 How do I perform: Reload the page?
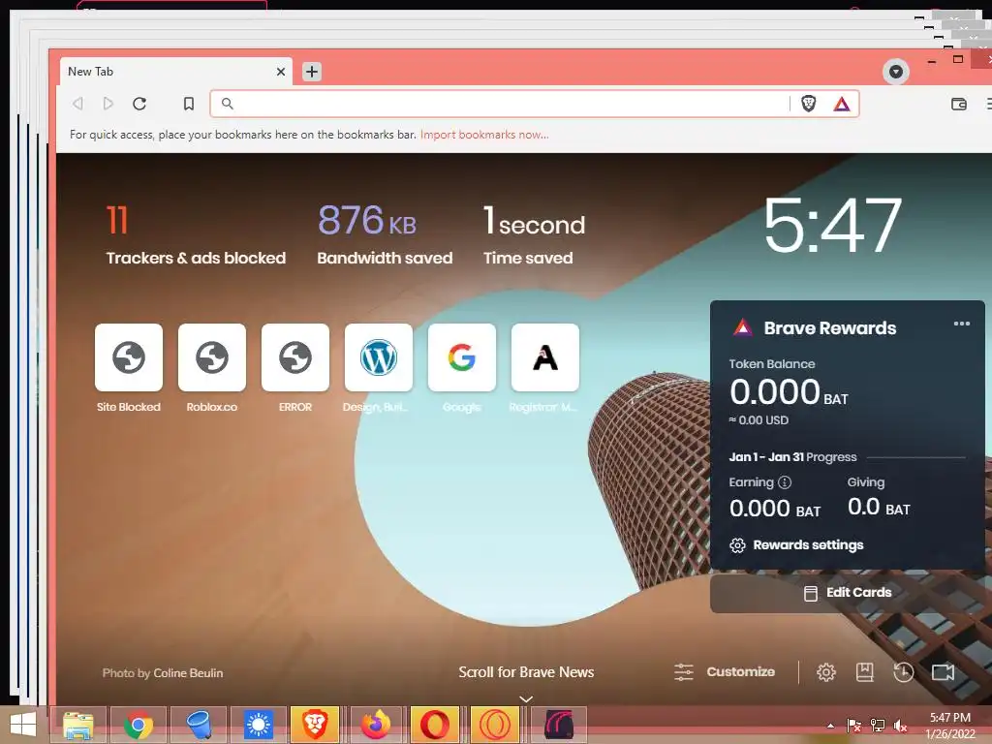coord(139,104)
